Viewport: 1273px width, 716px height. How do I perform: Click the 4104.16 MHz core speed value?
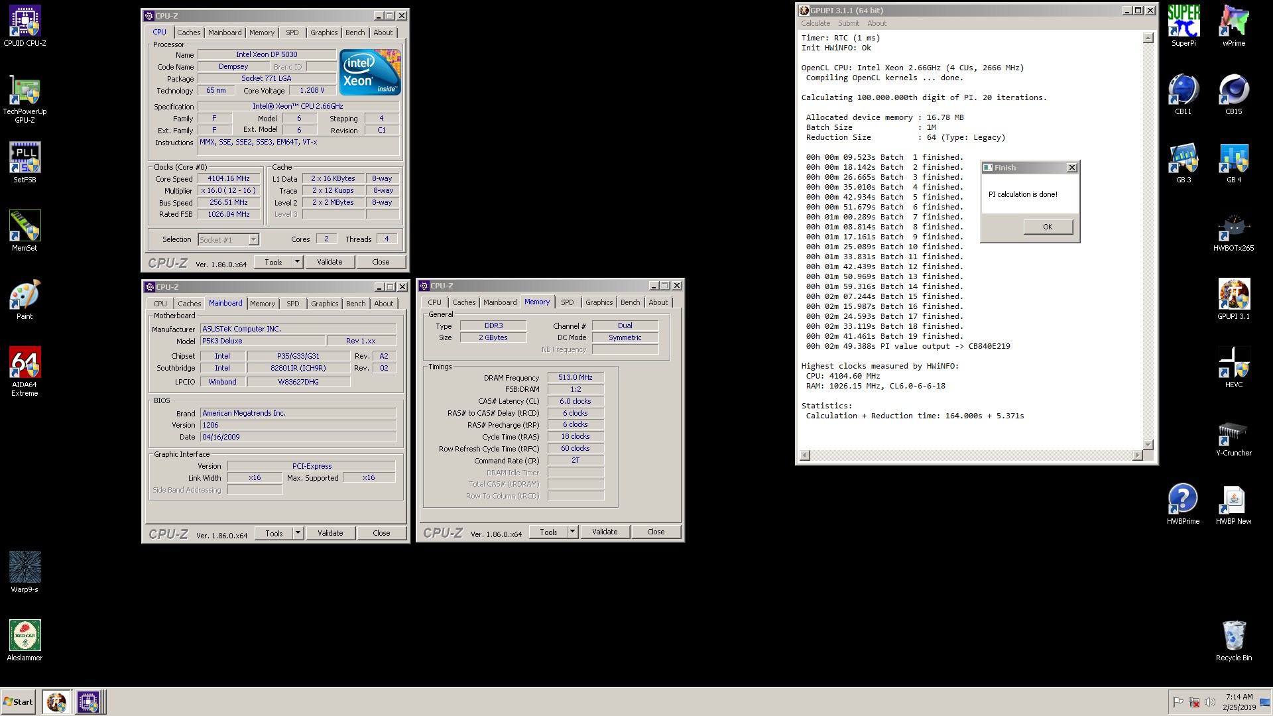pos(229,178)
